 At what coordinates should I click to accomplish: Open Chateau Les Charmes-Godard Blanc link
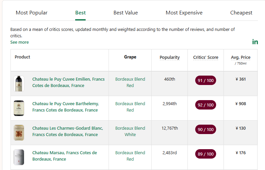pos(68,131)
